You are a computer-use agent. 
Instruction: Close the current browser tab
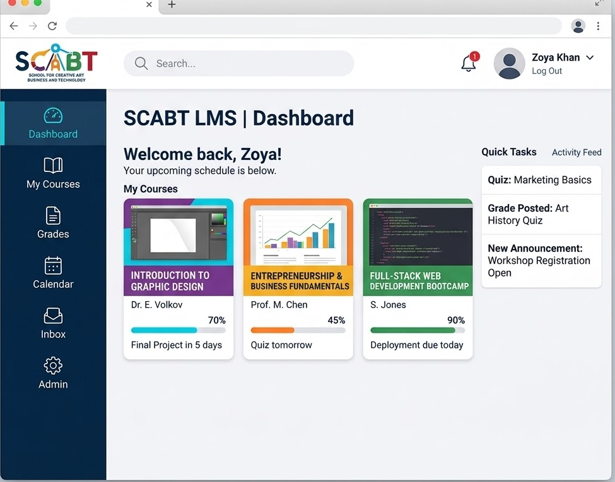[149, 4]
